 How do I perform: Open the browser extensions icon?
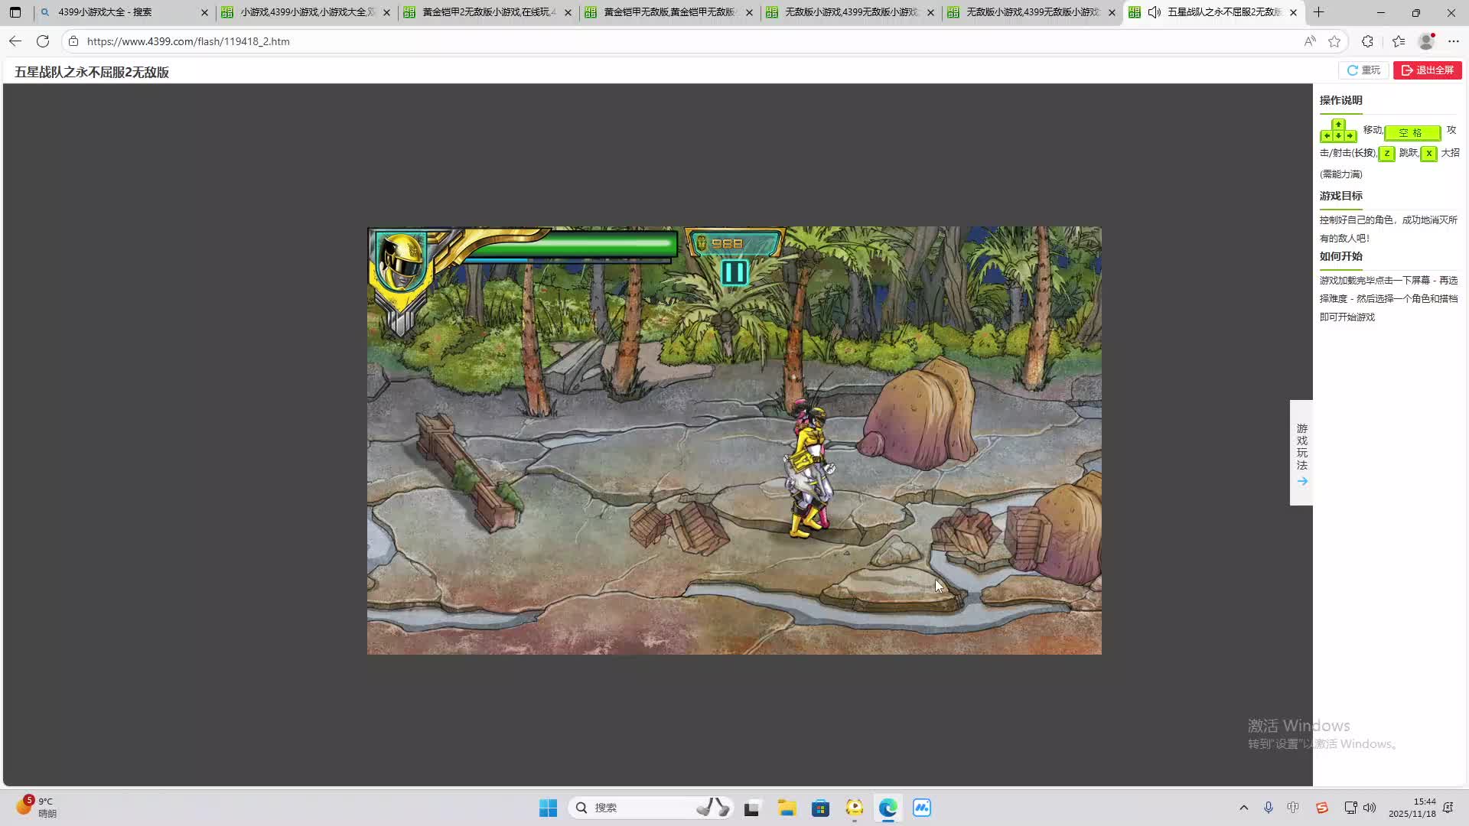1367,41
